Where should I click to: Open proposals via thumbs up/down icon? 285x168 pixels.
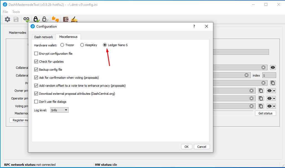coord(55,19)
